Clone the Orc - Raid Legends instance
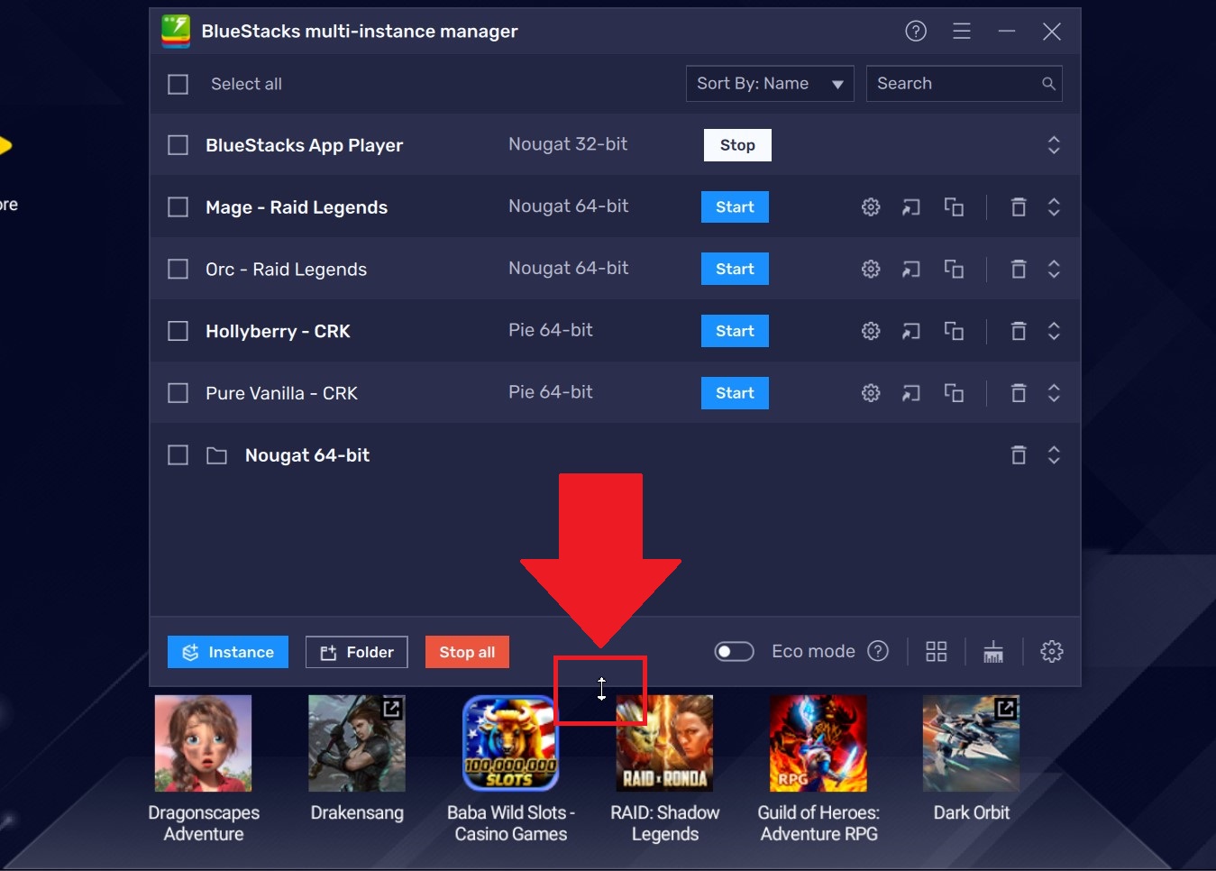Screen dimensions: 1216x871 click(954, 269)
